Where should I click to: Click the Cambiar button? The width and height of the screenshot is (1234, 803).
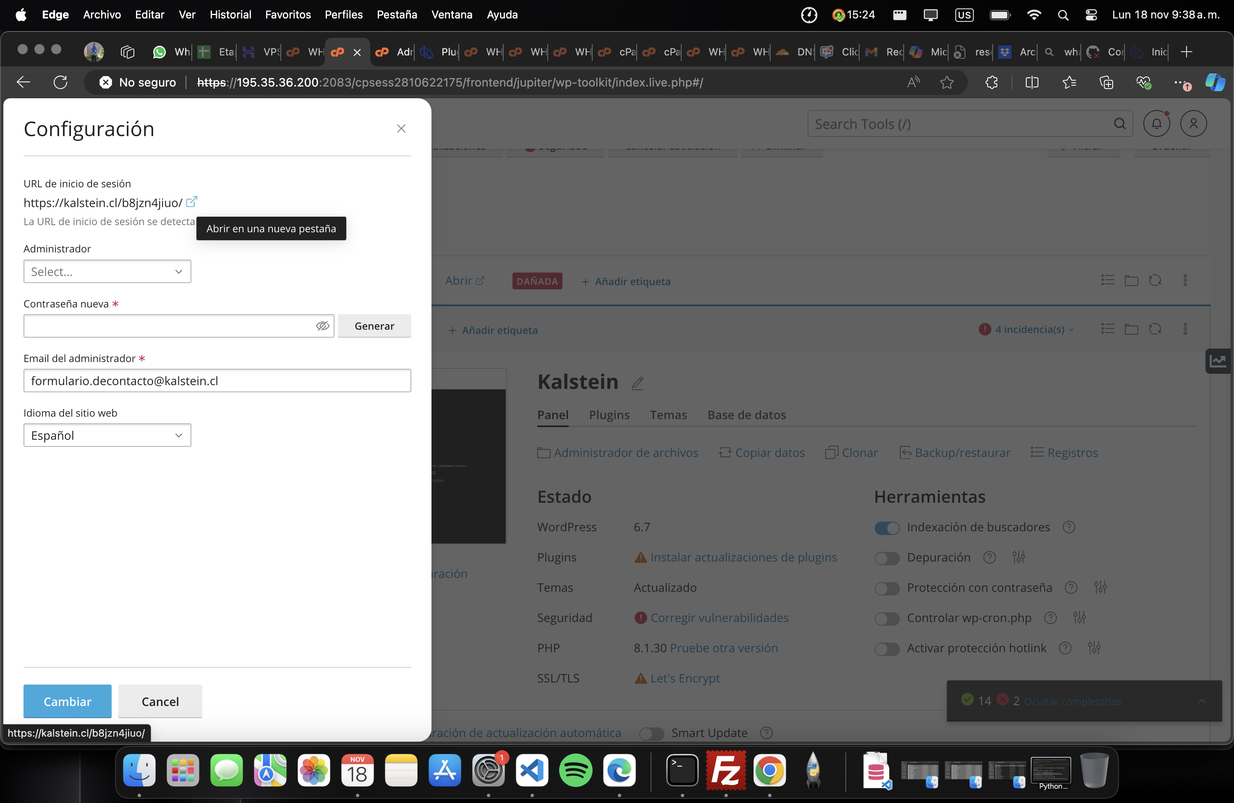click(68, 701)
